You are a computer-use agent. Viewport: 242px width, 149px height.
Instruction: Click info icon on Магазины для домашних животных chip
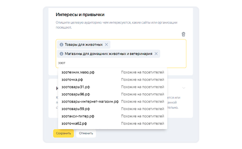pyautogui.click(x=61, y=54)
